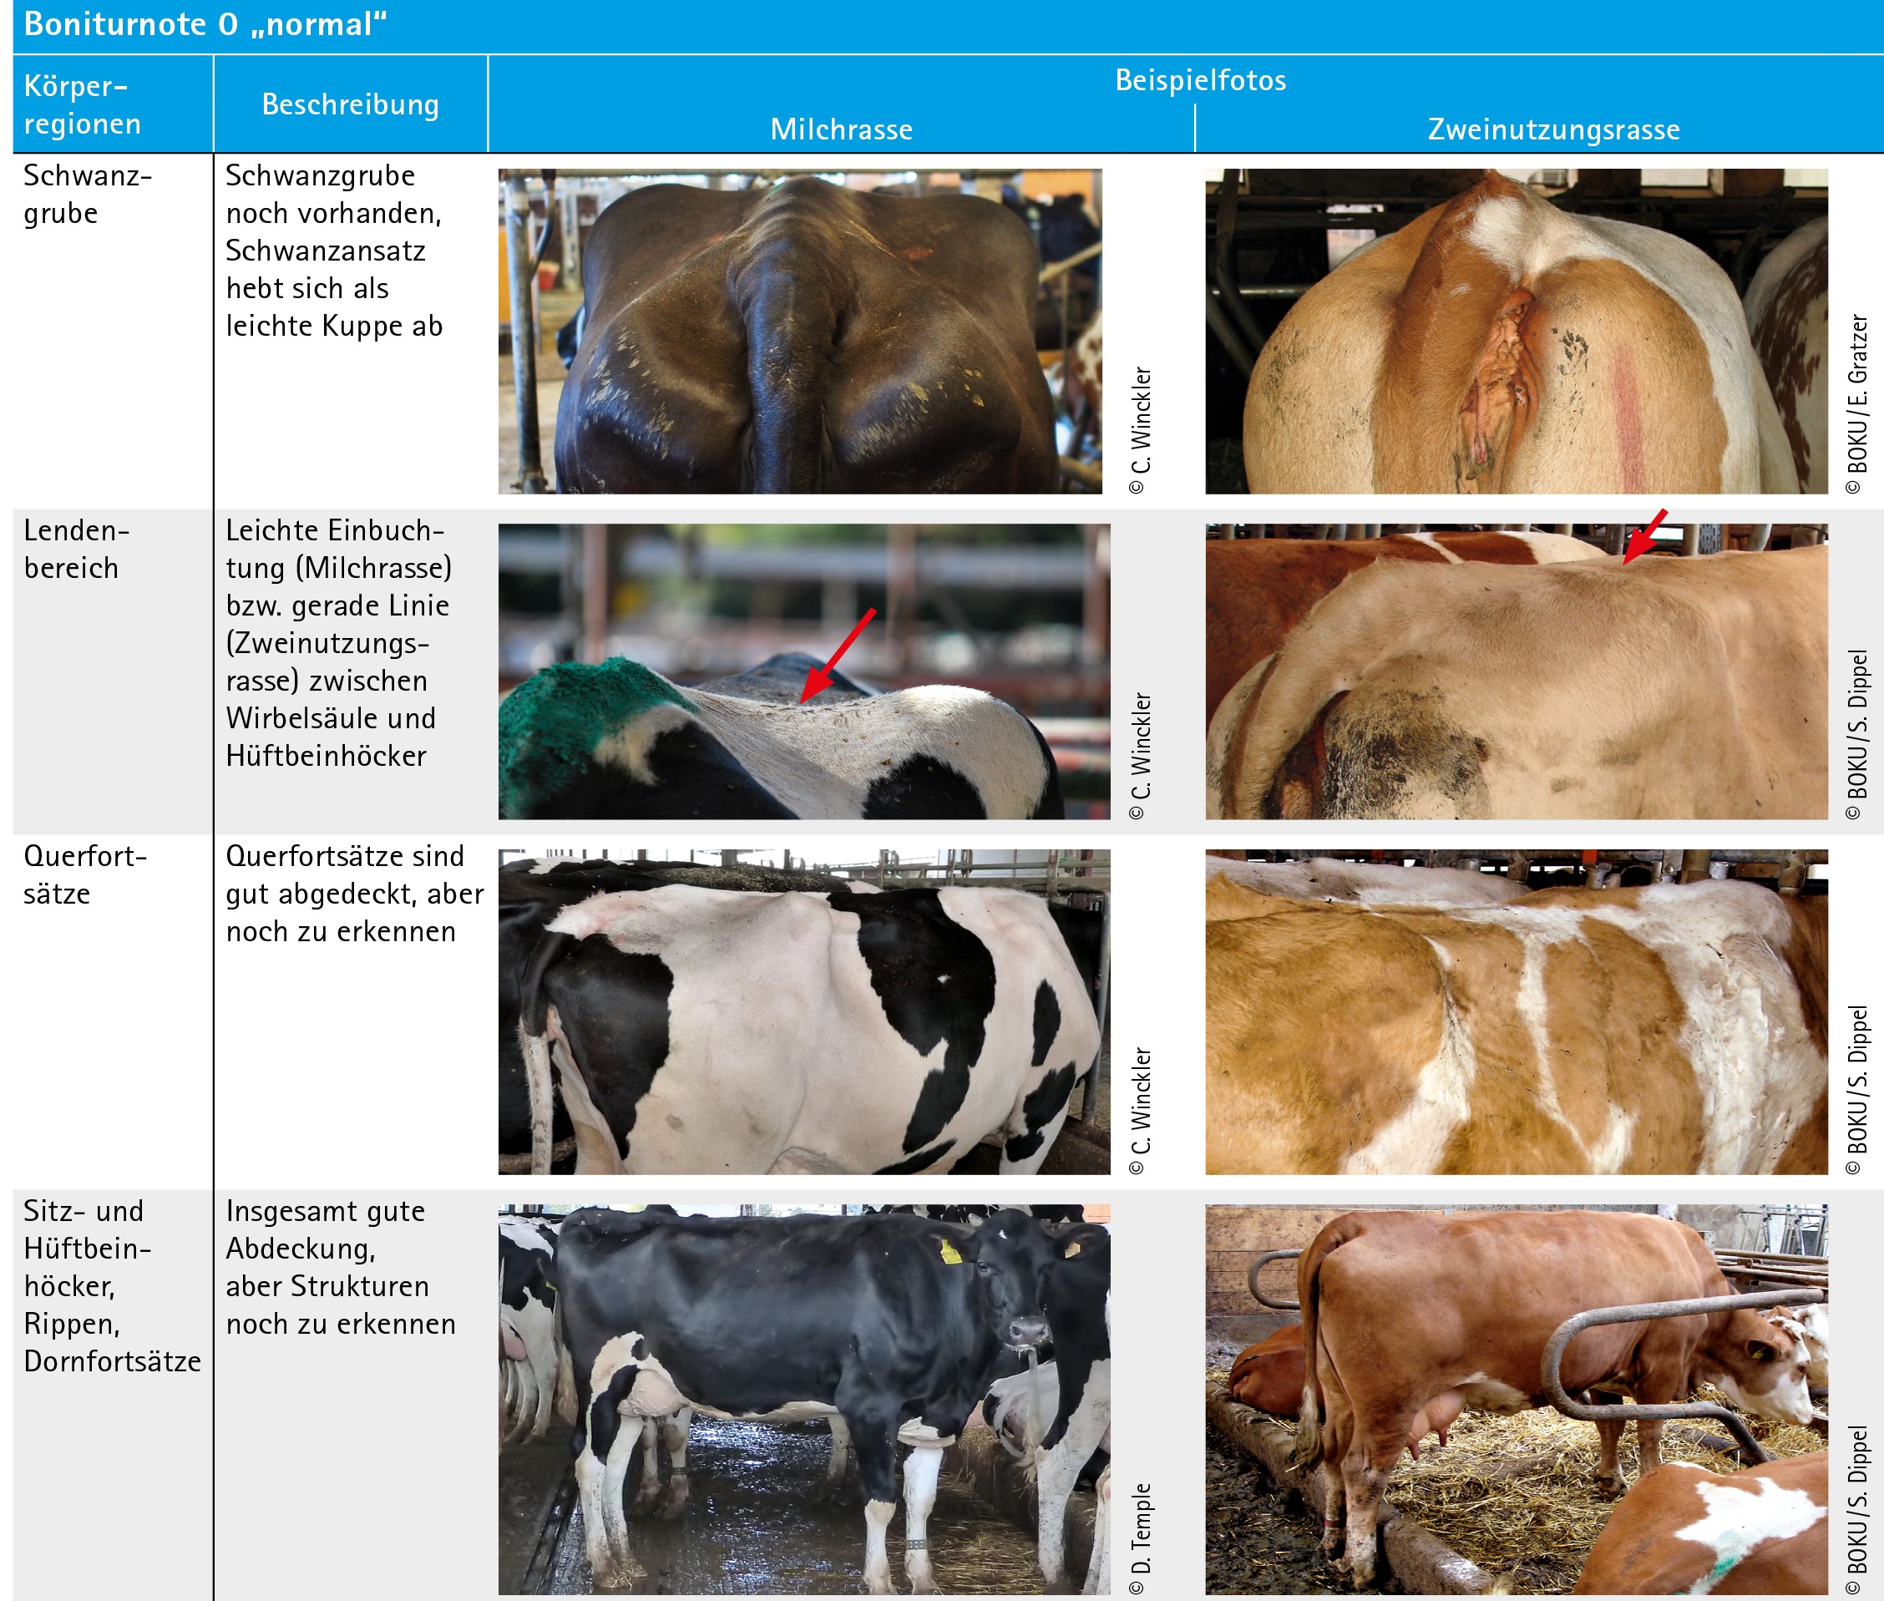Click the red arrow in the Milchrasse loin photo

837,656
